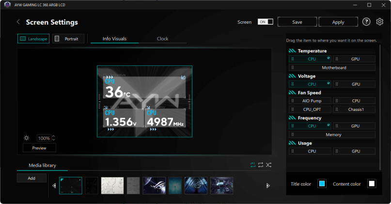The width and height of the screenshot is (391, 204).
Task: Enable repeat-one playback mode icon
Action: (x=253, y=165)
